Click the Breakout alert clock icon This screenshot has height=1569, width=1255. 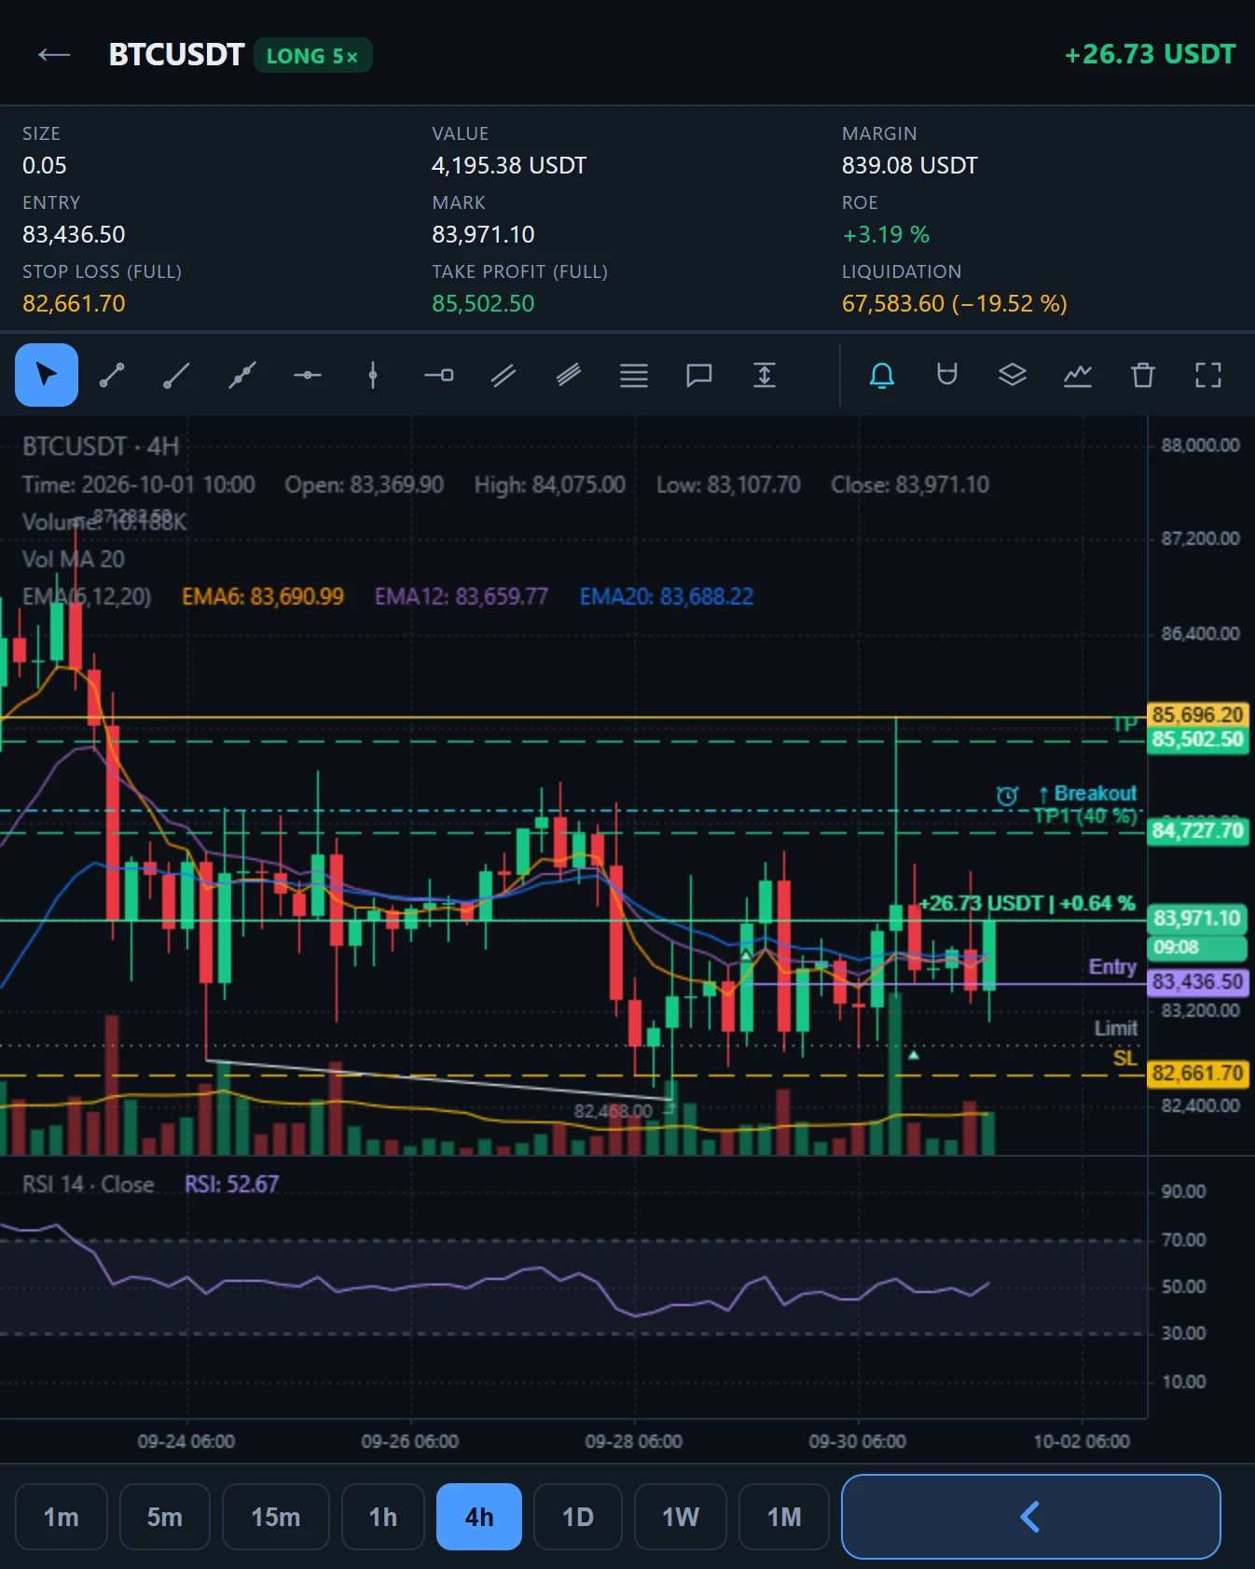1007,796
